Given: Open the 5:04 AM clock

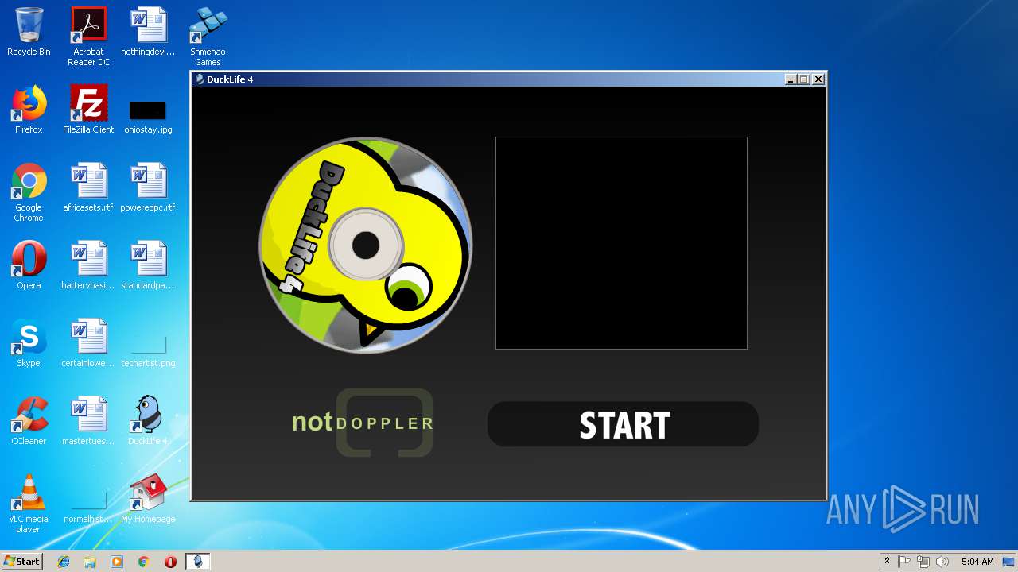Looking at the screenshot, I should click(x=977, y=562).
